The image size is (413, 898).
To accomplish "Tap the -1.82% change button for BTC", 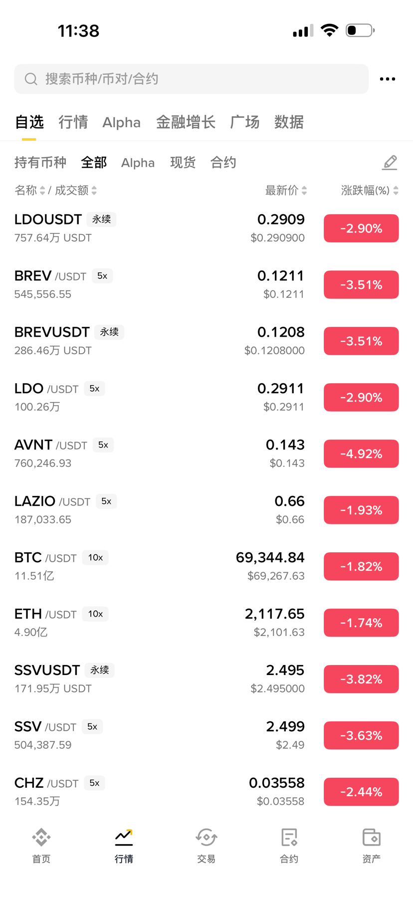I will [361, 566].
